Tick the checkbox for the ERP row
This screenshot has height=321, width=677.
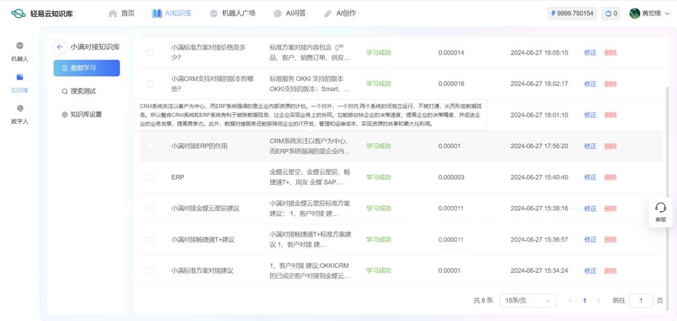point(150,177)
